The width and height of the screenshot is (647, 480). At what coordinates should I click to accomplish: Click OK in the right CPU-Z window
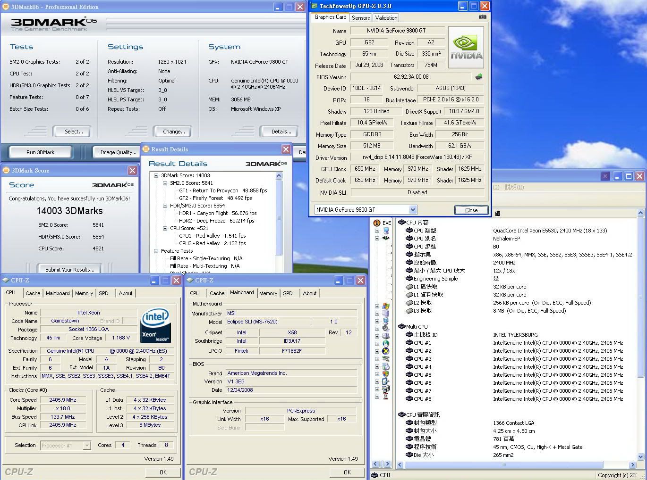click(x=347, y=472)
